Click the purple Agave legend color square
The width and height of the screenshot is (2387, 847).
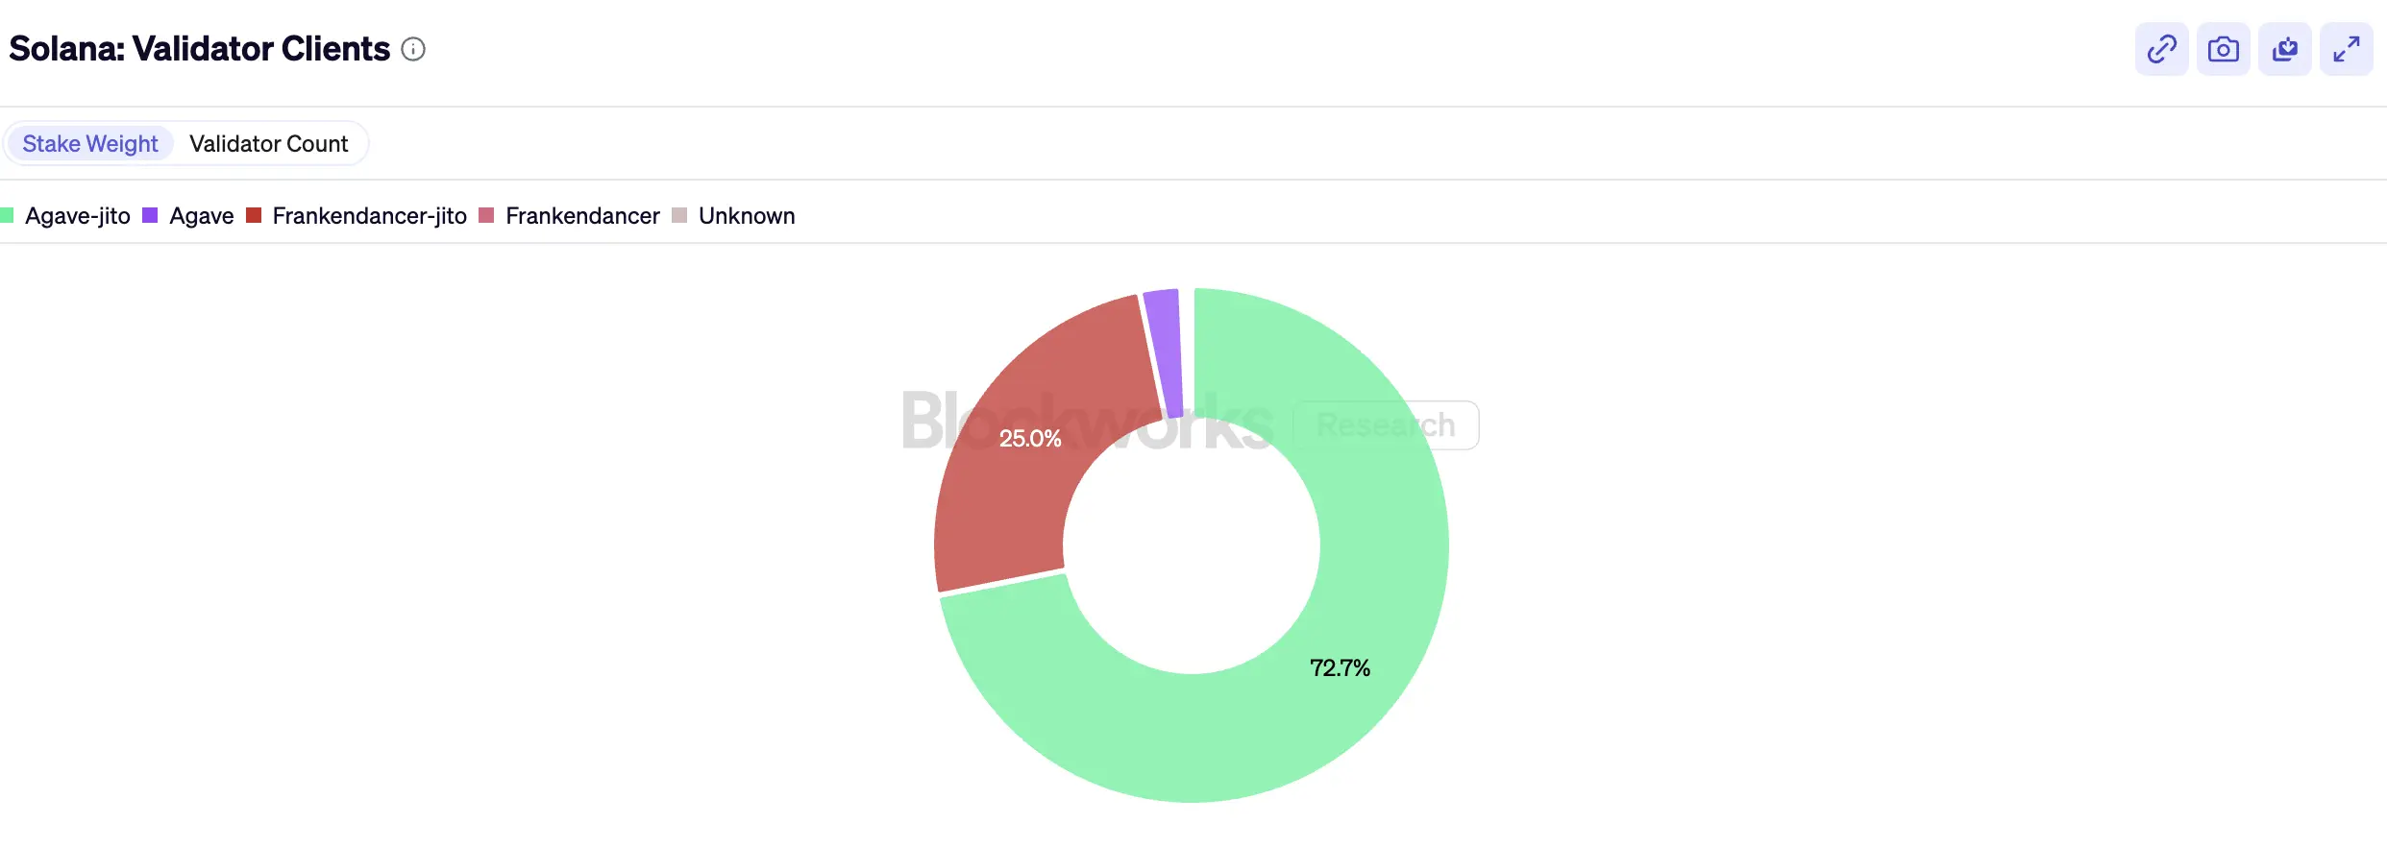[149, 215]
